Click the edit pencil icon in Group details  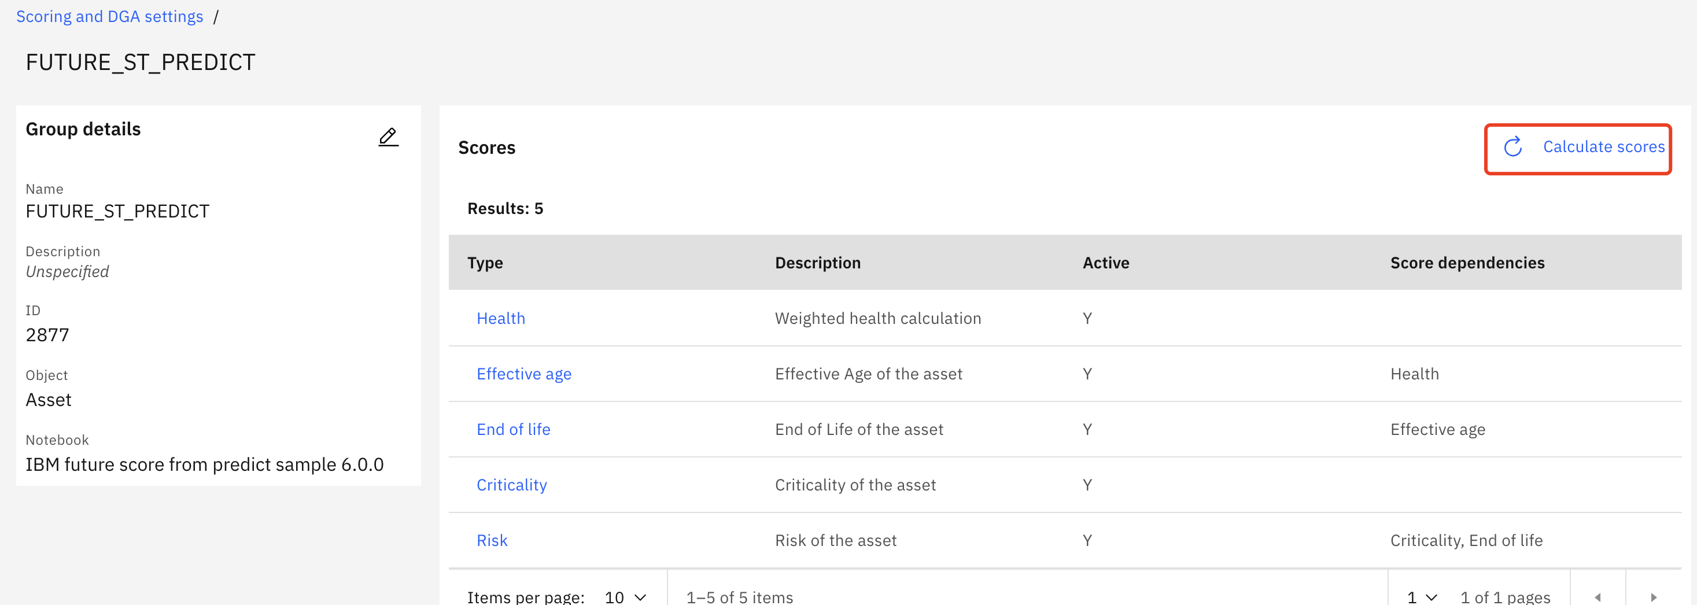388,137
